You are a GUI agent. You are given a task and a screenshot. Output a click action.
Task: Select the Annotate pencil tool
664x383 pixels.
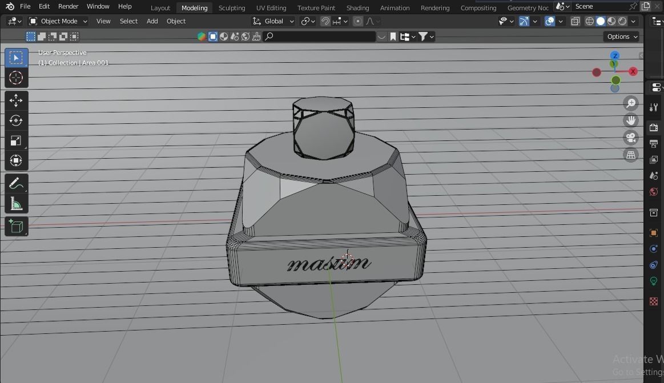16,183
